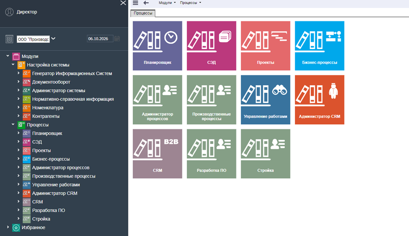409x236 pixels.
Task: Expand the Избранное node
Action: [x=8, y=227]
